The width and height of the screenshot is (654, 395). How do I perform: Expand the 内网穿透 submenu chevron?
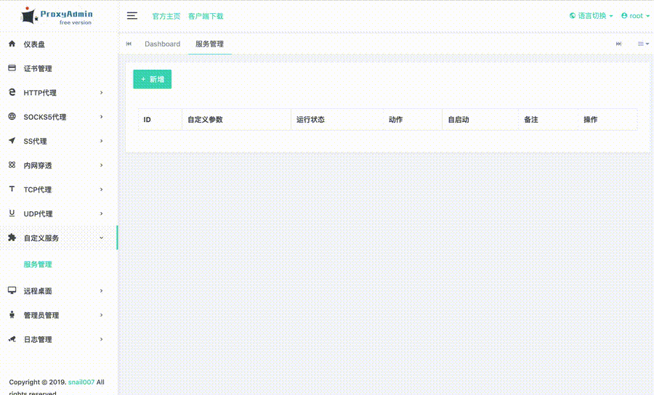(x=101, y=165)
